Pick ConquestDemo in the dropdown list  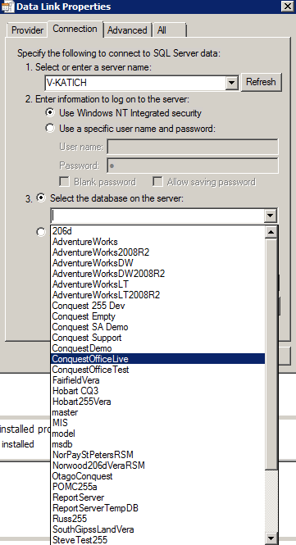click(x=158, y=348)
